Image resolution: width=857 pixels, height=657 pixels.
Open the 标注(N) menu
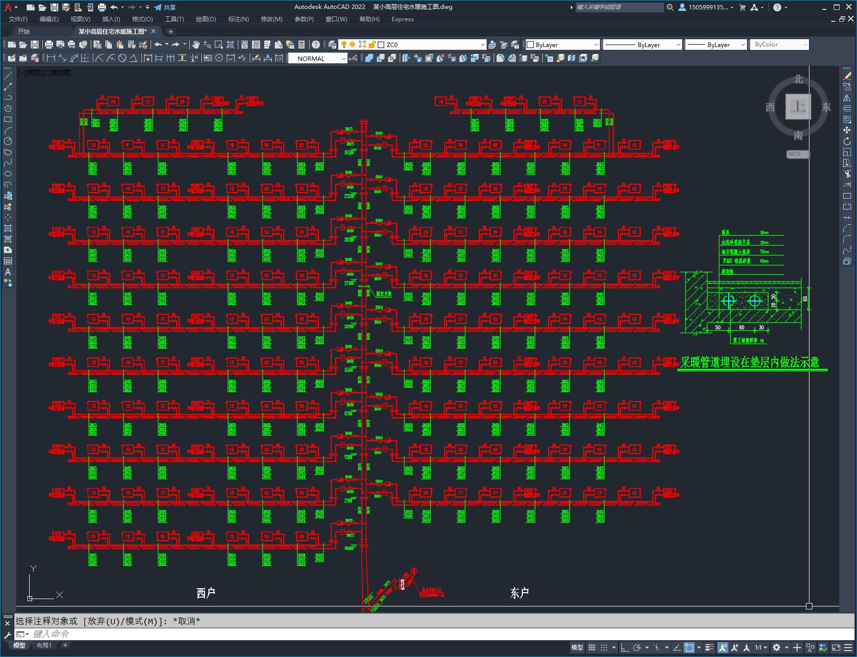coord(238,19)
